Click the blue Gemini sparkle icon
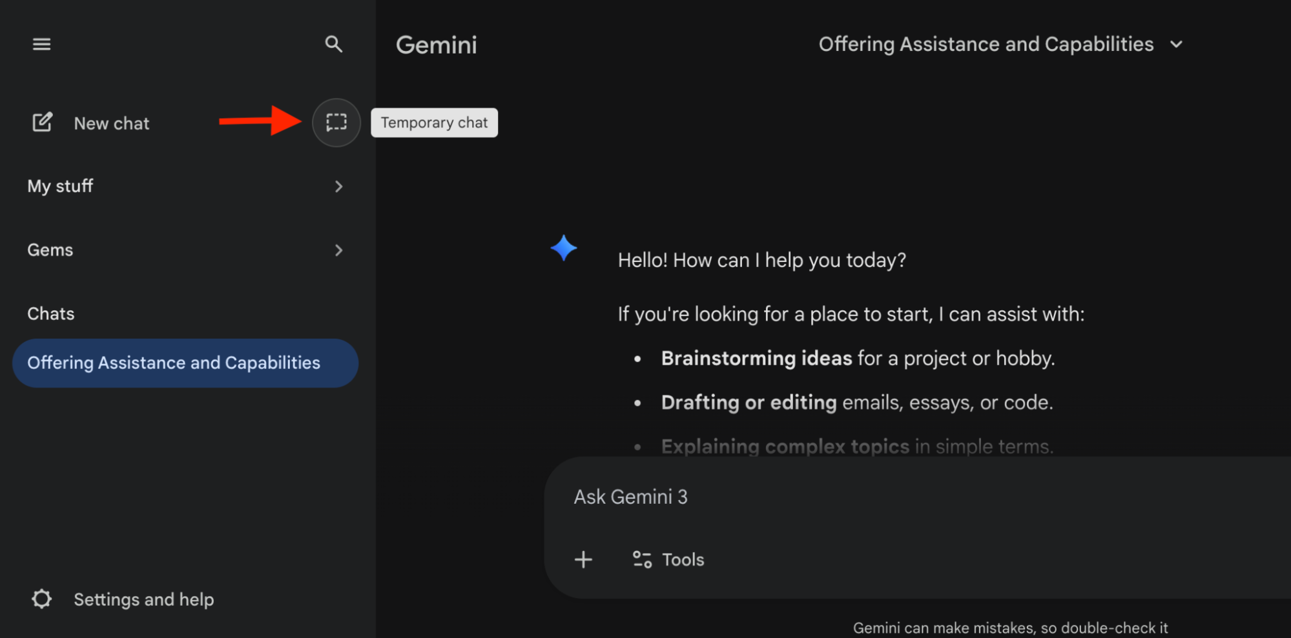The image size is (1291, 638). pyautogui.click(x=564, y=248)
